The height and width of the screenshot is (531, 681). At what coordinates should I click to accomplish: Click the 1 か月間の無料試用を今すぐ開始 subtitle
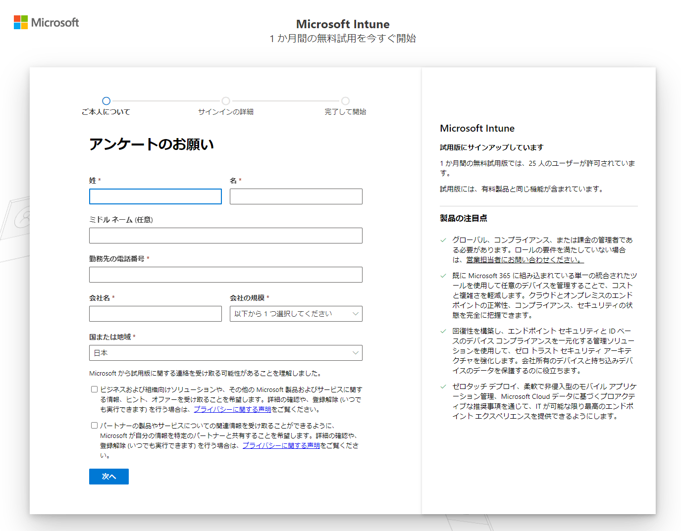coord(343,39)
